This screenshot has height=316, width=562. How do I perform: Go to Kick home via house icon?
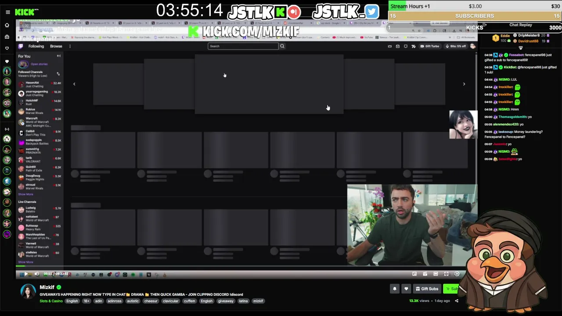tap(7, 25)
